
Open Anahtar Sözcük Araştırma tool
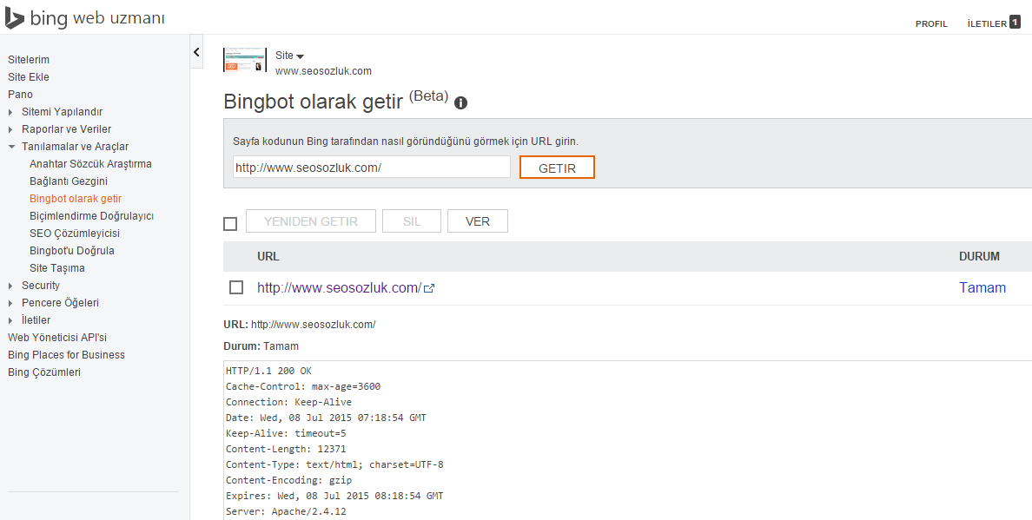[90, 164]
